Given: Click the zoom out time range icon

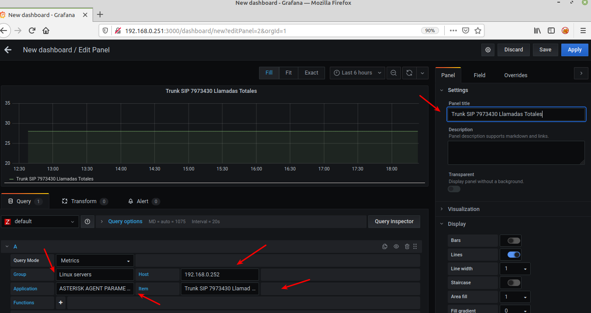Looking at the screenshot, I should (x=394, y=73).
